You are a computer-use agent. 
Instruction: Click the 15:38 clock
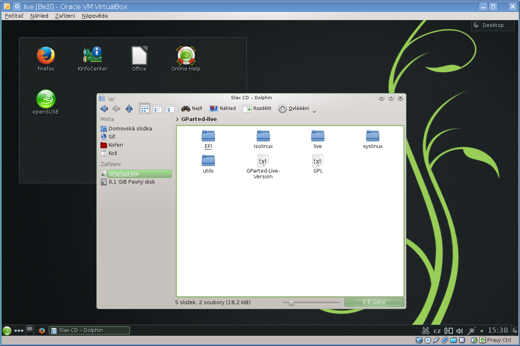498,330
